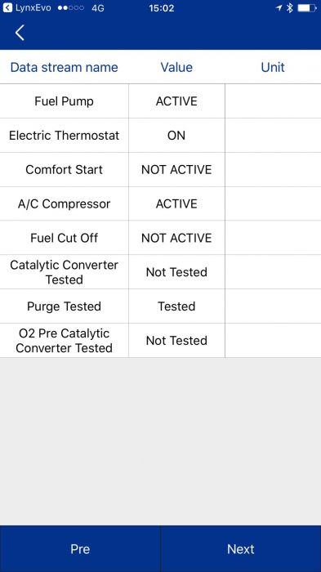Tap the status bar clock
This screenshot has height=572, width=321.
click(x=161, y=8)
